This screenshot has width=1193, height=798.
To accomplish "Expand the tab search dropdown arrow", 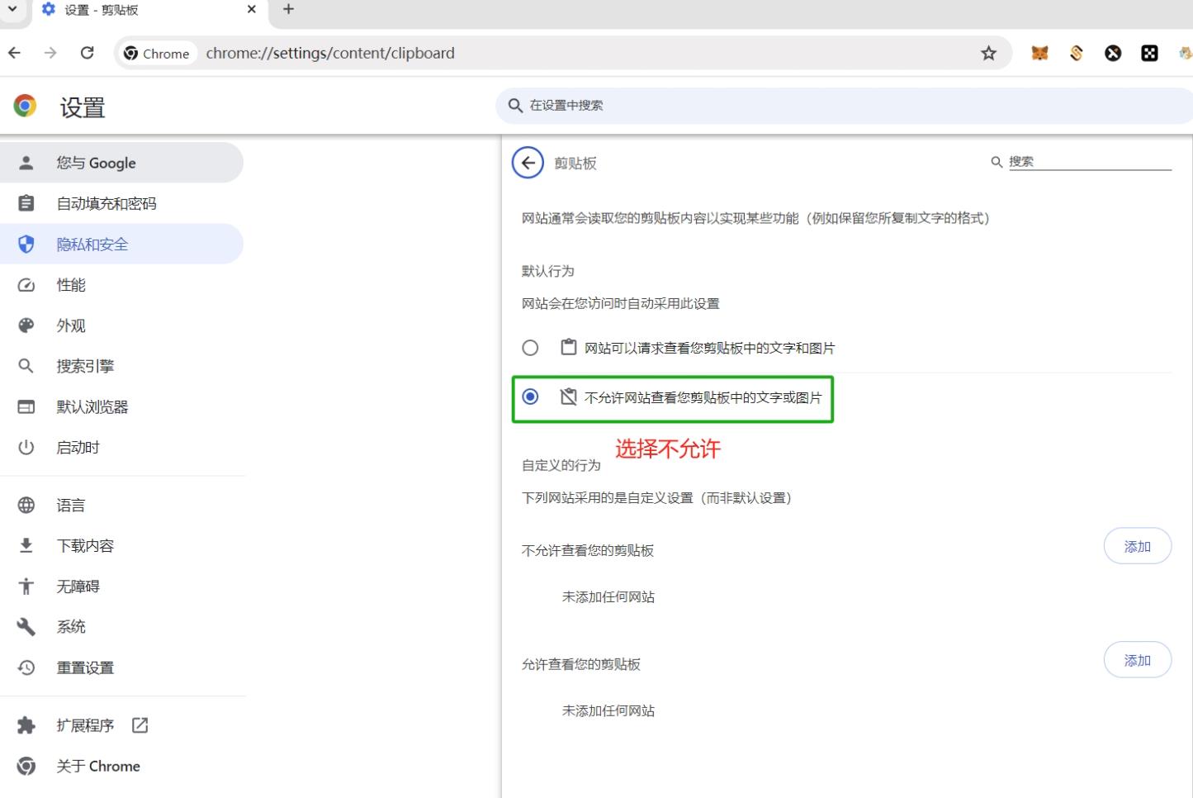I will click(x=12, y=9).
